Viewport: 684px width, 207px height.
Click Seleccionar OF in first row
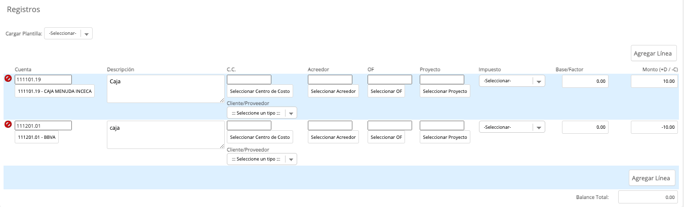tap(386, 91)
